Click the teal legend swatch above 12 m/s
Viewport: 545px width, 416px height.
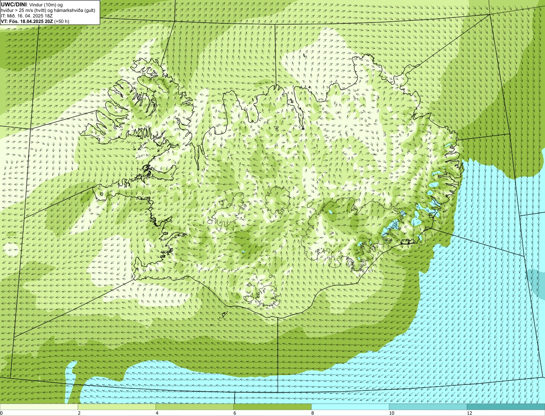[506, 407]
